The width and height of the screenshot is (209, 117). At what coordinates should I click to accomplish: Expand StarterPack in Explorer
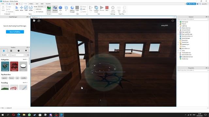point(178,42)
